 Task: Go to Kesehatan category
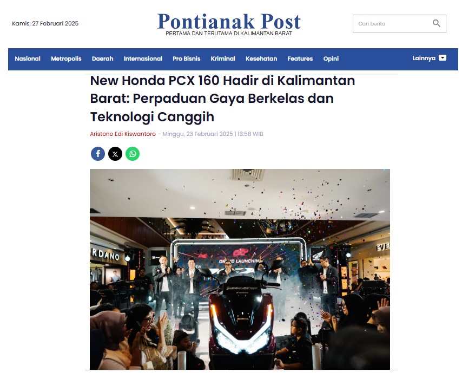click(261, 59)
